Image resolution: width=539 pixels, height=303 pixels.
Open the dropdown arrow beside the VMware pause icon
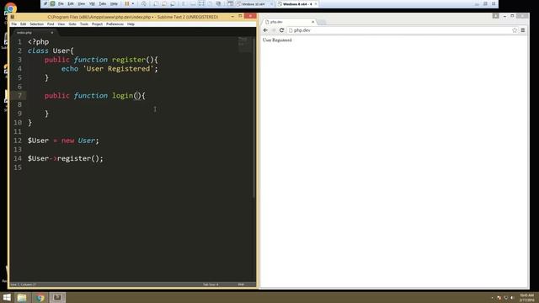pos(133,3)
